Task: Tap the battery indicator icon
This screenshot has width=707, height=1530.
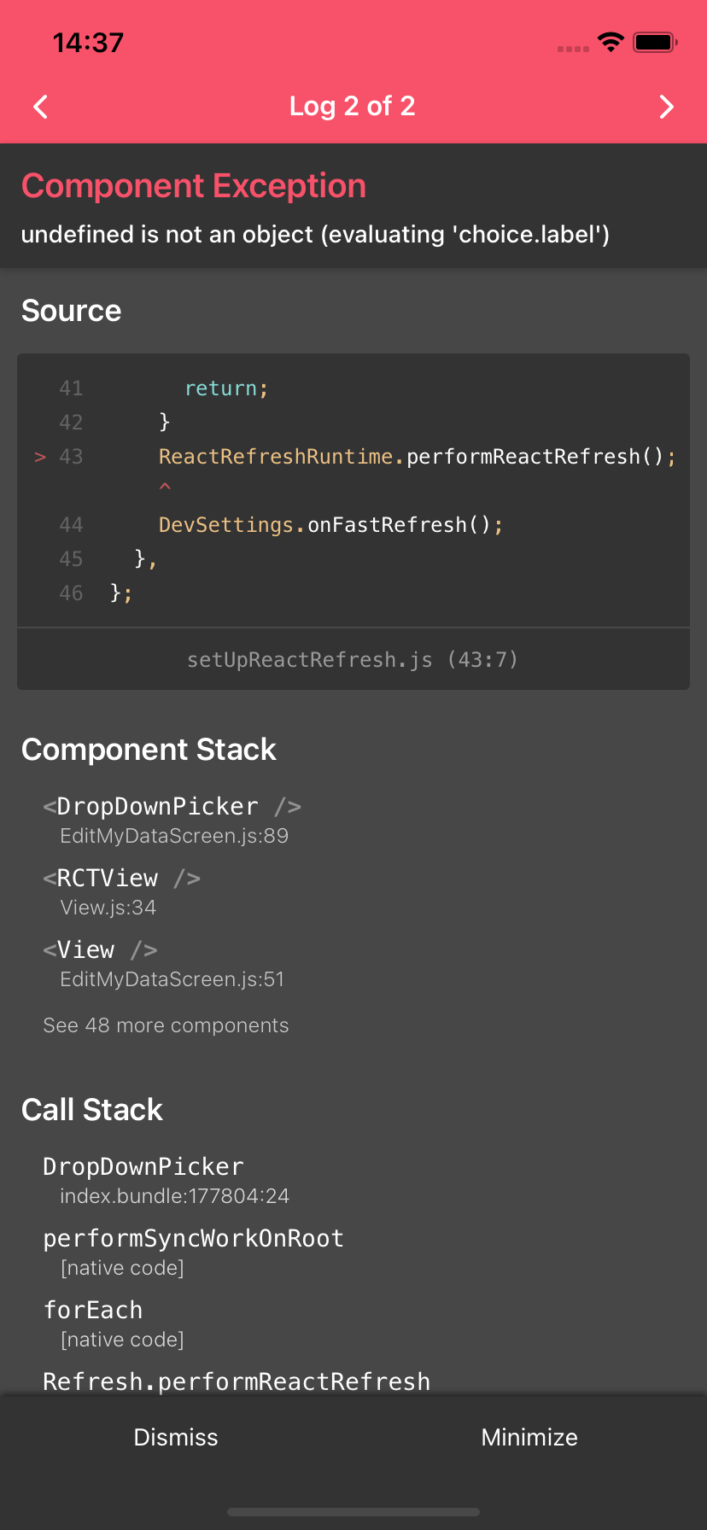Action: point(653,42)
